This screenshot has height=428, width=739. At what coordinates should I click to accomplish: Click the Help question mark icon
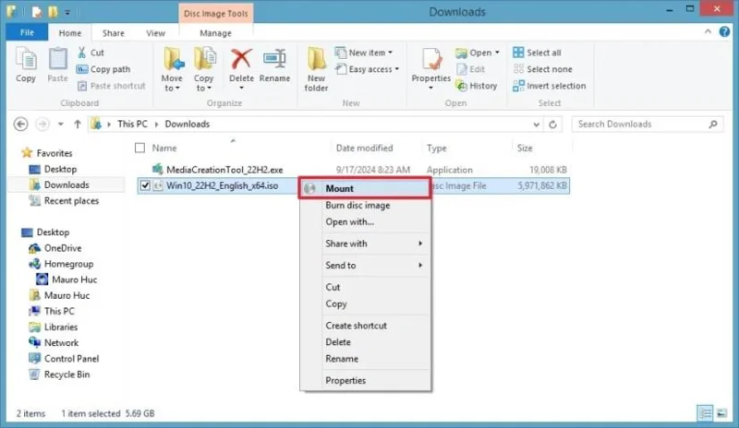[724, 31]
